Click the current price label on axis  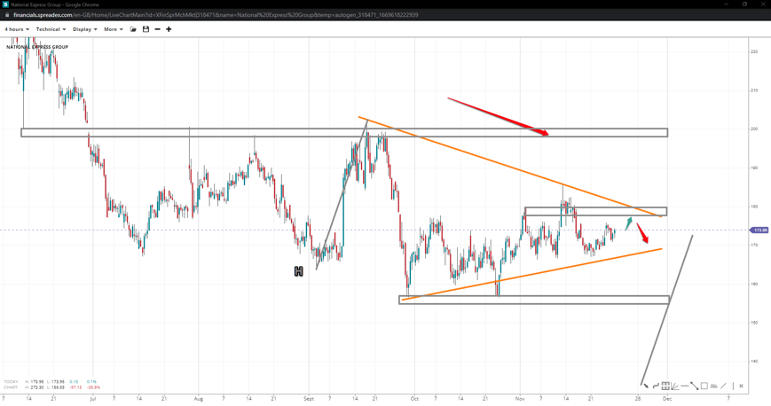pos(760,230)
